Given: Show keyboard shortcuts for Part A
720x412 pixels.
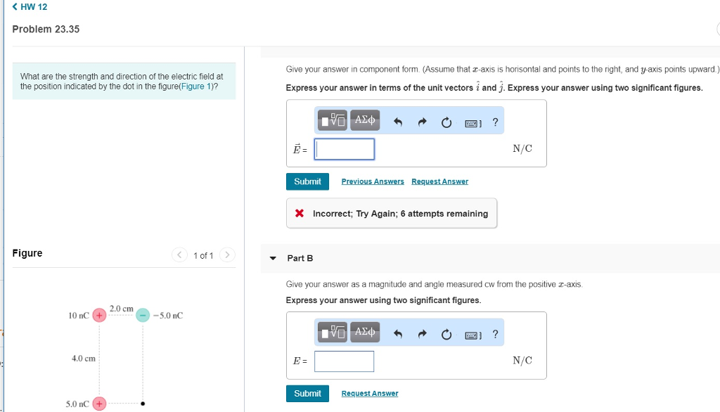Looking at the screenshot, I should click(x=473, y=123).
